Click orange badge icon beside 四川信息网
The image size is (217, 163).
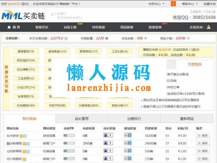coord(24,159)
